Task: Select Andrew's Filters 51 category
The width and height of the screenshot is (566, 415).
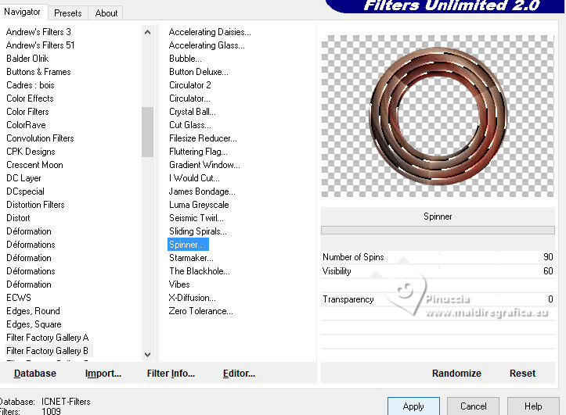Action: point(40,45)
